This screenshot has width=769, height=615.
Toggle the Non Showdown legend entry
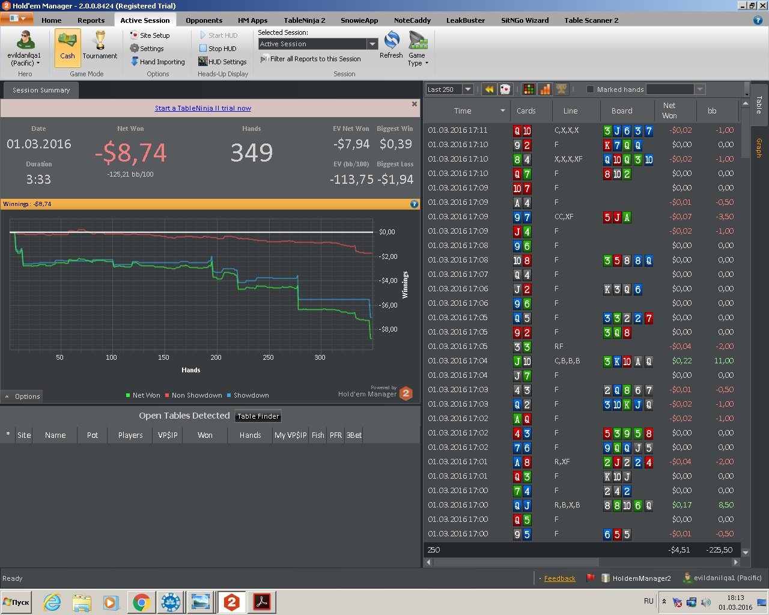(x=193, y=395)
